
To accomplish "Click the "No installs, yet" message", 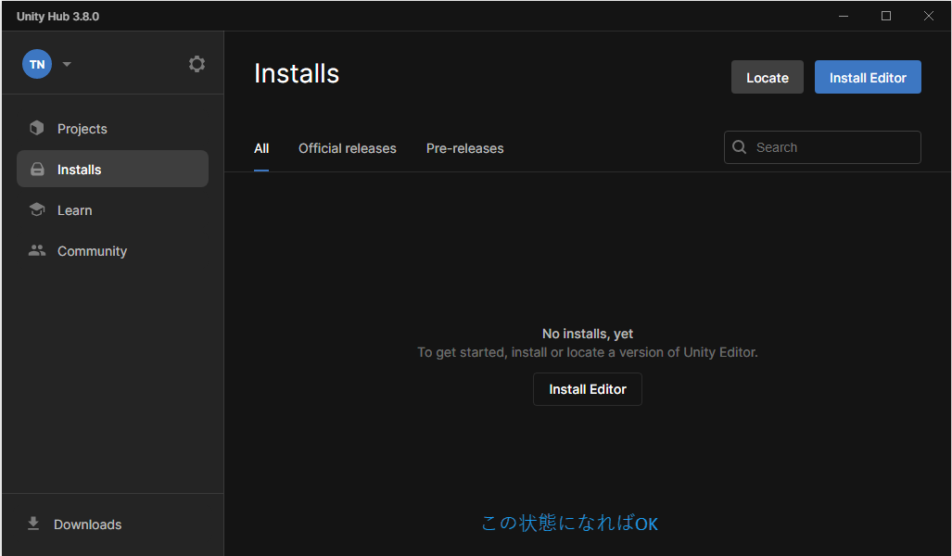I will 587,334.
